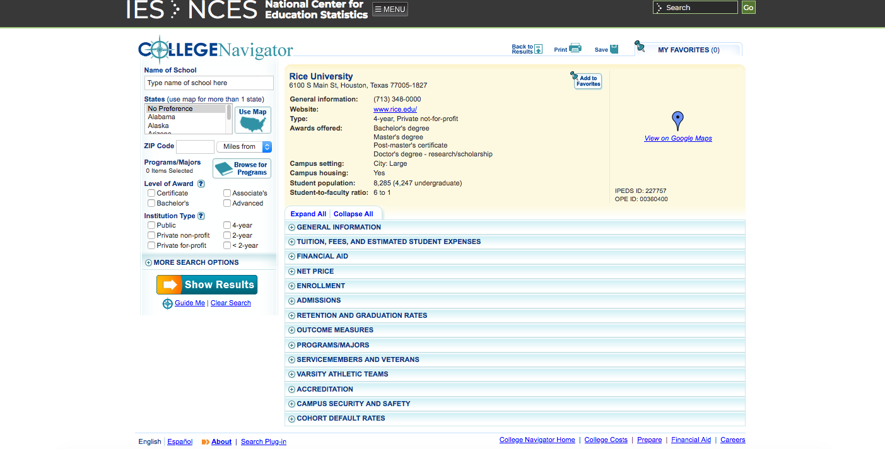Click the College Navigator logo

pos(216,49)
